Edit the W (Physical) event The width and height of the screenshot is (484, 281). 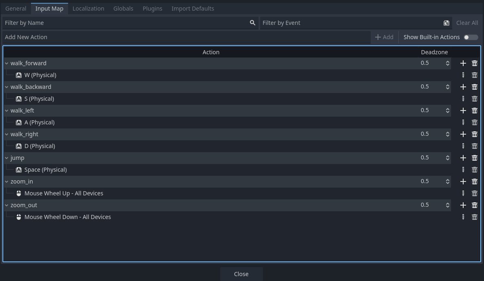463,75
